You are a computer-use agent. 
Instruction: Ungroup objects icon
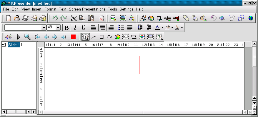[241, 18]
